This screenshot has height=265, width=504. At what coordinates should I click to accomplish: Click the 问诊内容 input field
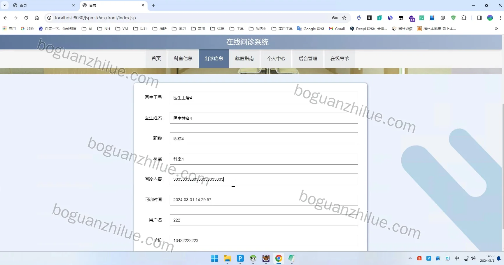tap(264, 179)
